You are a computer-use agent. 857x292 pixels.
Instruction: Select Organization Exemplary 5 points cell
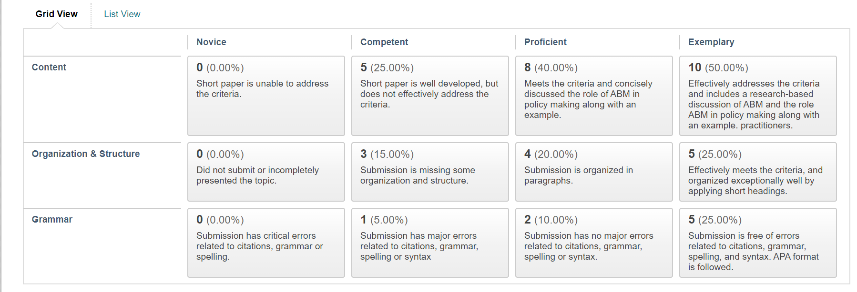[758, 172]
